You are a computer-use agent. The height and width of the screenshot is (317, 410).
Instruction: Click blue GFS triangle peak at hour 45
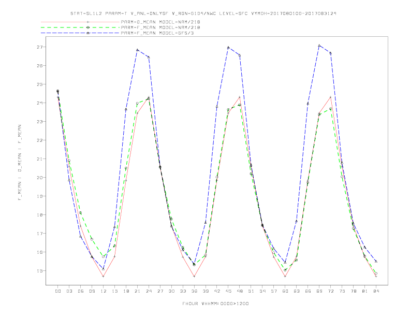tap(228, 48)
